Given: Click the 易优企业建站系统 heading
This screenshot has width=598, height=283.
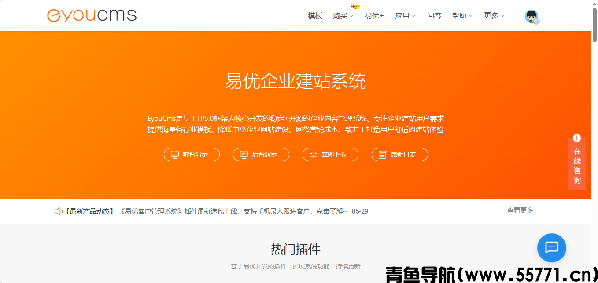Looking at the screenshot, I should pos(295,81).
